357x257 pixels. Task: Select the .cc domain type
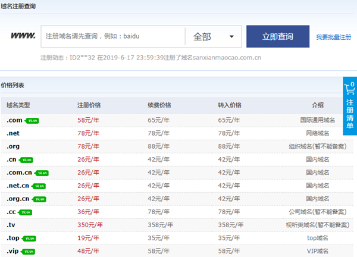click(x=11, y=212)
